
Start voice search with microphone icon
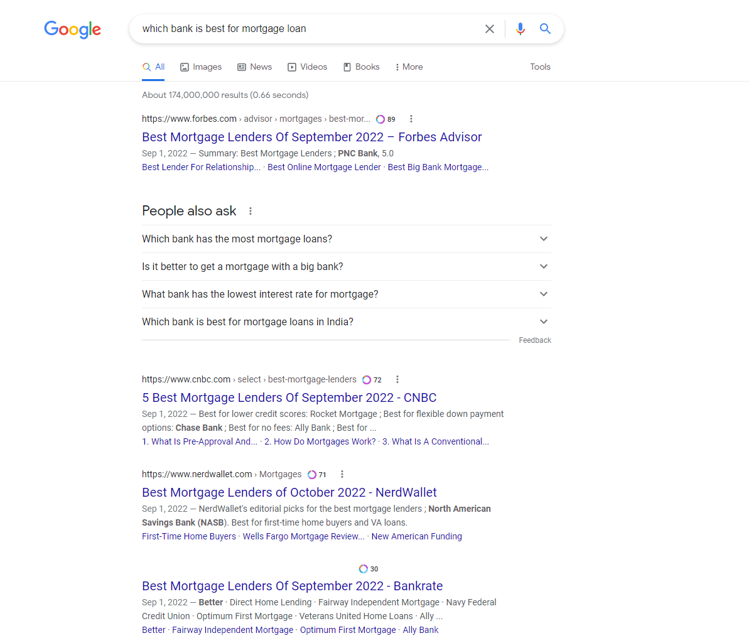click(520, 29)
